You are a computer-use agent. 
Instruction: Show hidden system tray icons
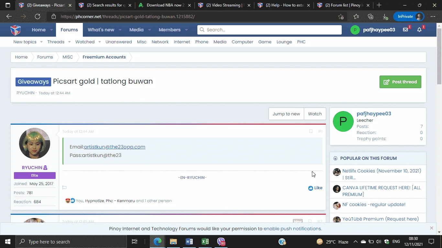355,242
